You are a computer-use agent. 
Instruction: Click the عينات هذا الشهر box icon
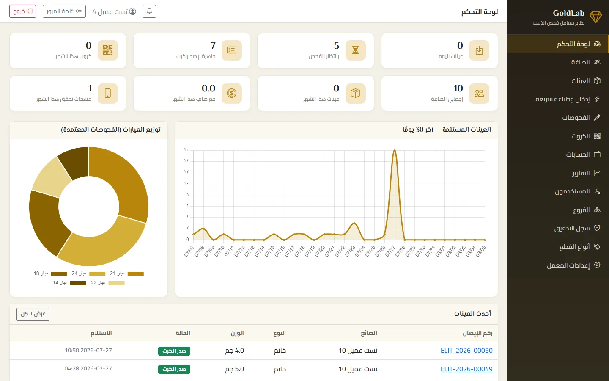355,93
